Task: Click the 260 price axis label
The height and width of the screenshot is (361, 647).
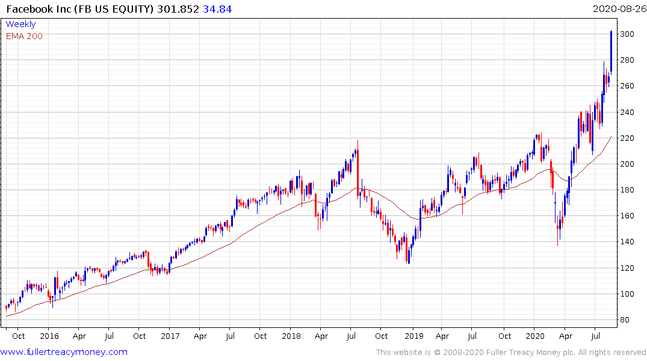Action: (x=627, y=86)
